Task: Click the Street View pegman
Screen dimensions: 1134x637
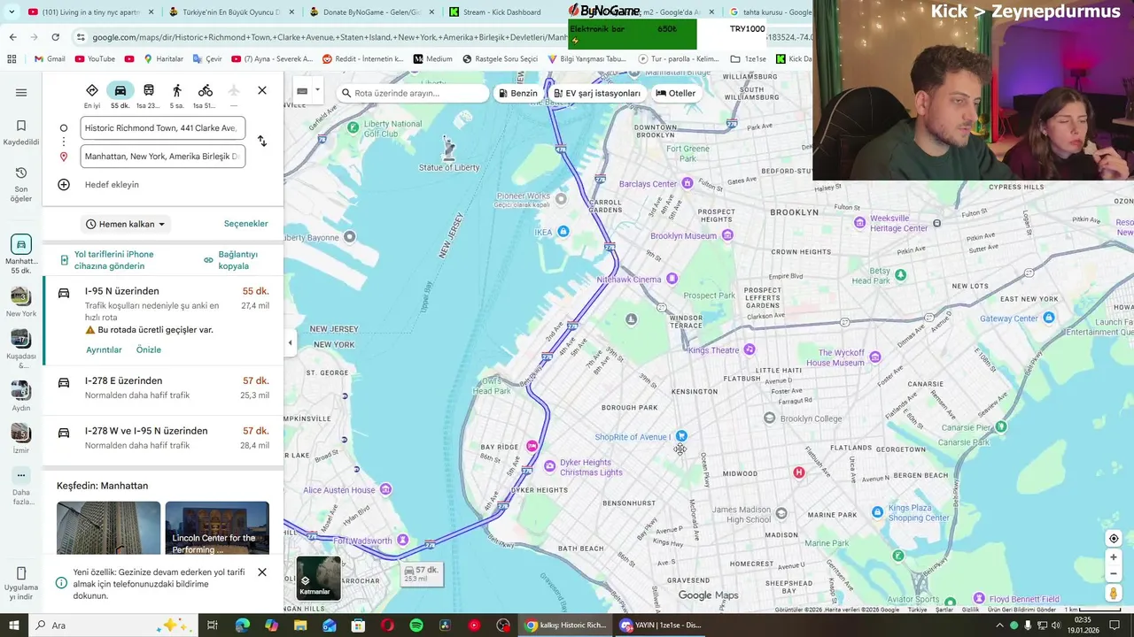Action: (1114, 594)
